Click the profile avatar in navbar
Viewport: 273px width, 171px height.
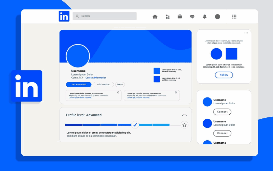point(218,17)
